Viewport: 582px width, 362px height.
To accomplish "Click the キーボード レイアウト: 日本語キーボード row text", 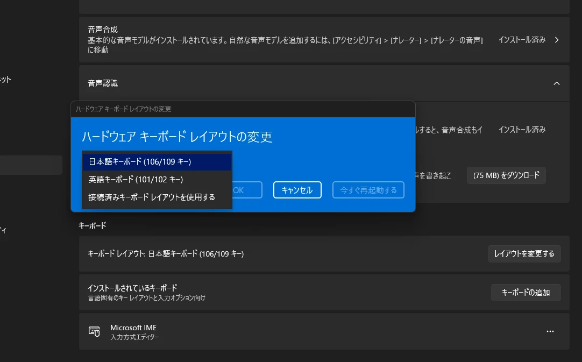I will coord(166,253).
